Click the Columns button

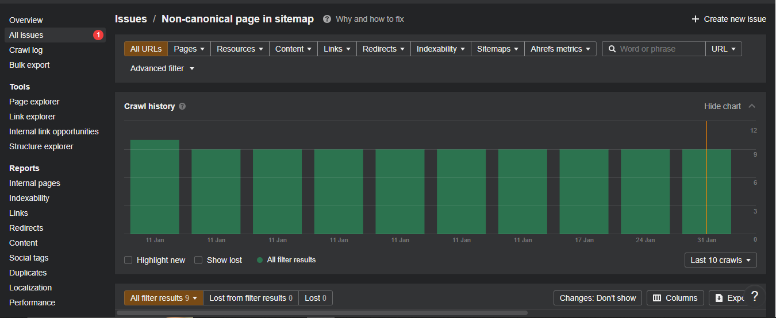pos(675,298)
